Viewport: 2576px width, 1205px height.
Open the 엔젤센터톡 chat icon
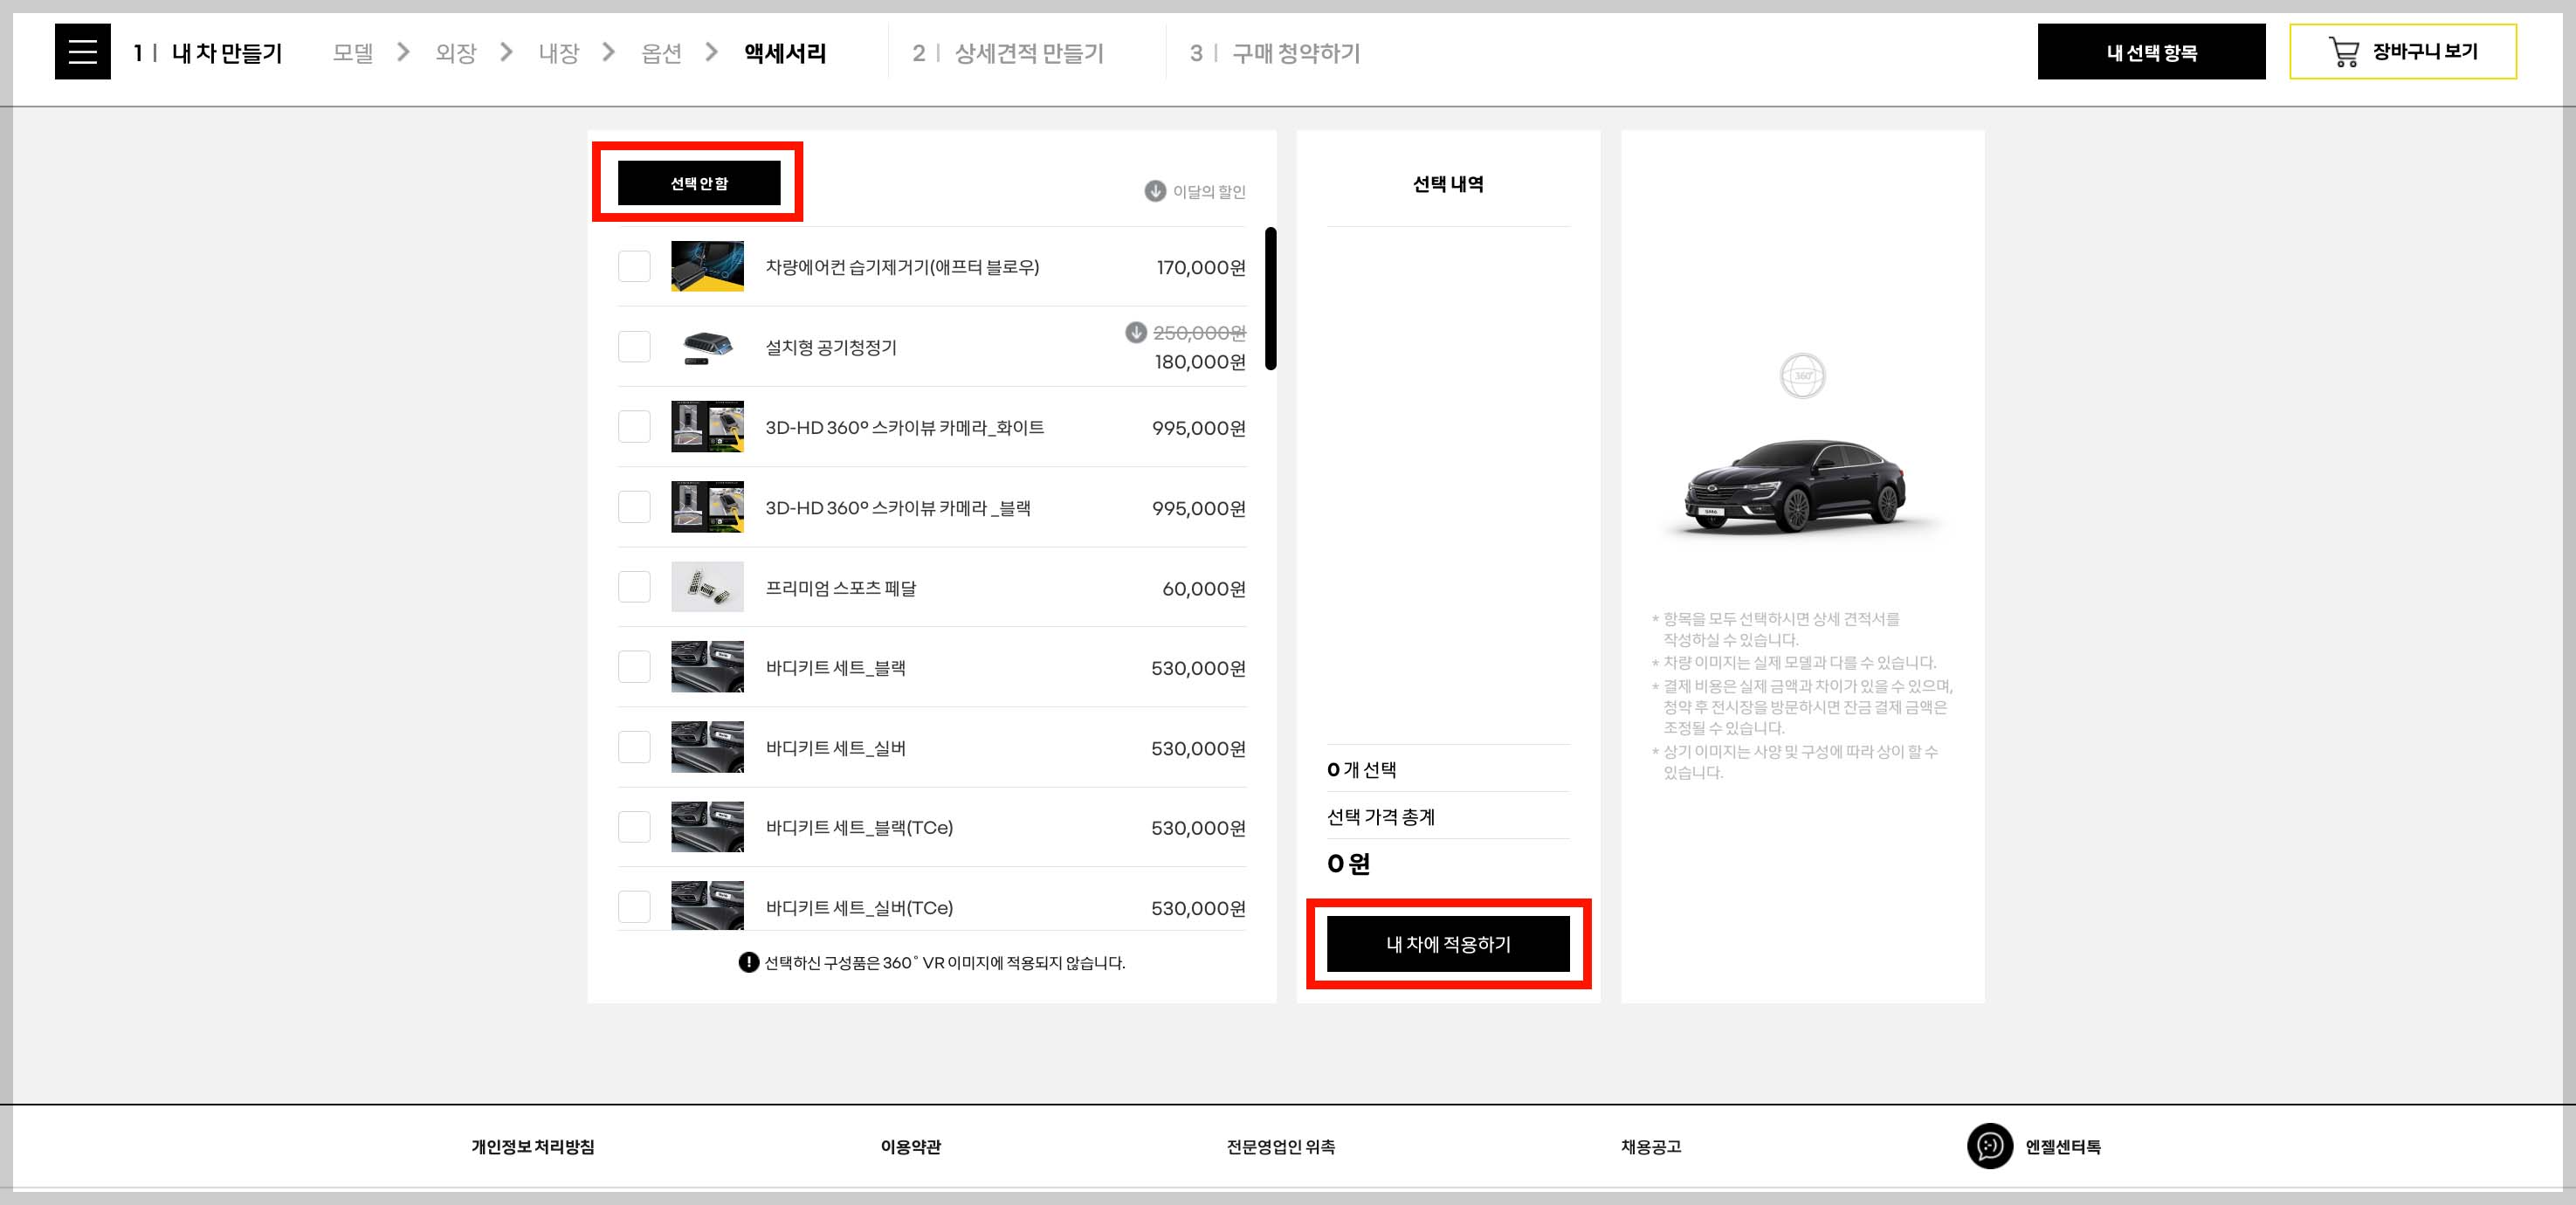1989,1146
